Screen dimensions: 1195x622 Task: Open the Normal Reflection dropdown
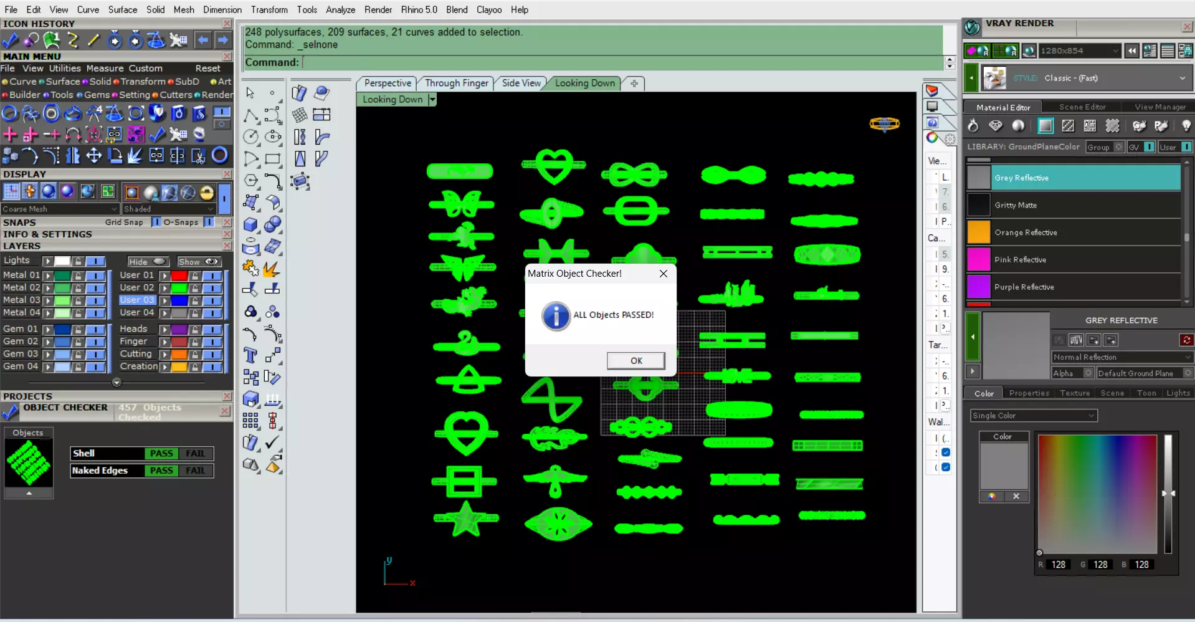tap(1122, 357)
